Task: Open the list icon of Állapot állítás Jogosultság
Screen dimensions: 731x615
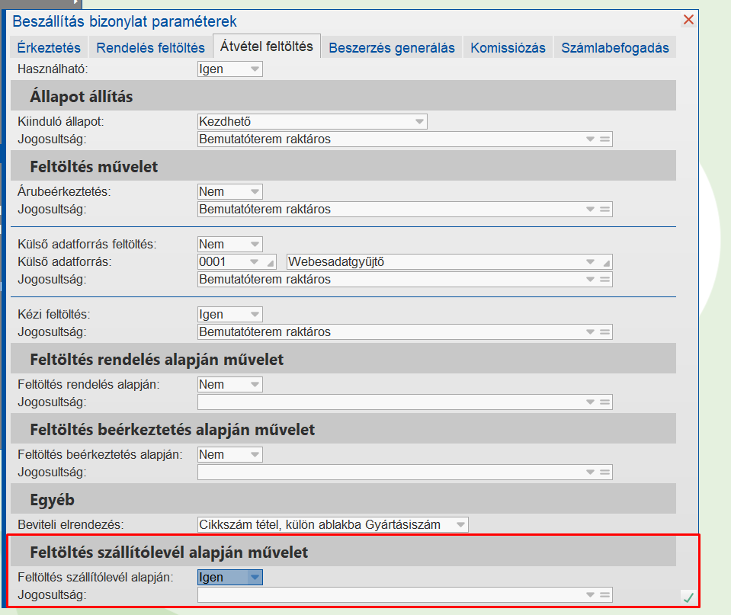Action: (604, 139)
